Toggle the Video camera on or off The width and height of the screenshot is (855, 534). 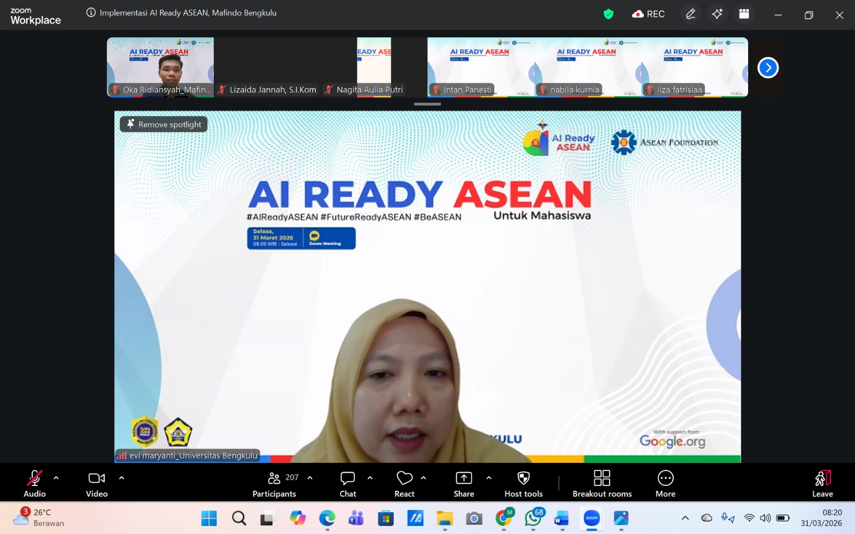tap(97, 483)
